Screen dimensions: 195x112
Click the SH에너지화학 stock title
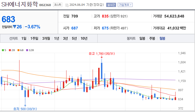click(19, 4)
